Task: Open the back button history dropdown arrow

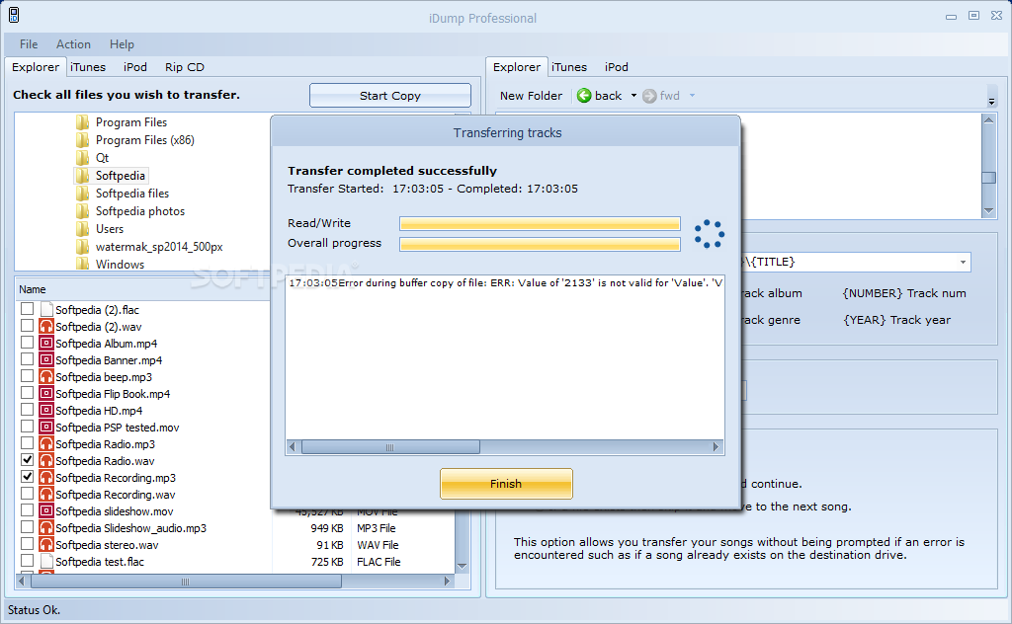Action: point(633,96)
